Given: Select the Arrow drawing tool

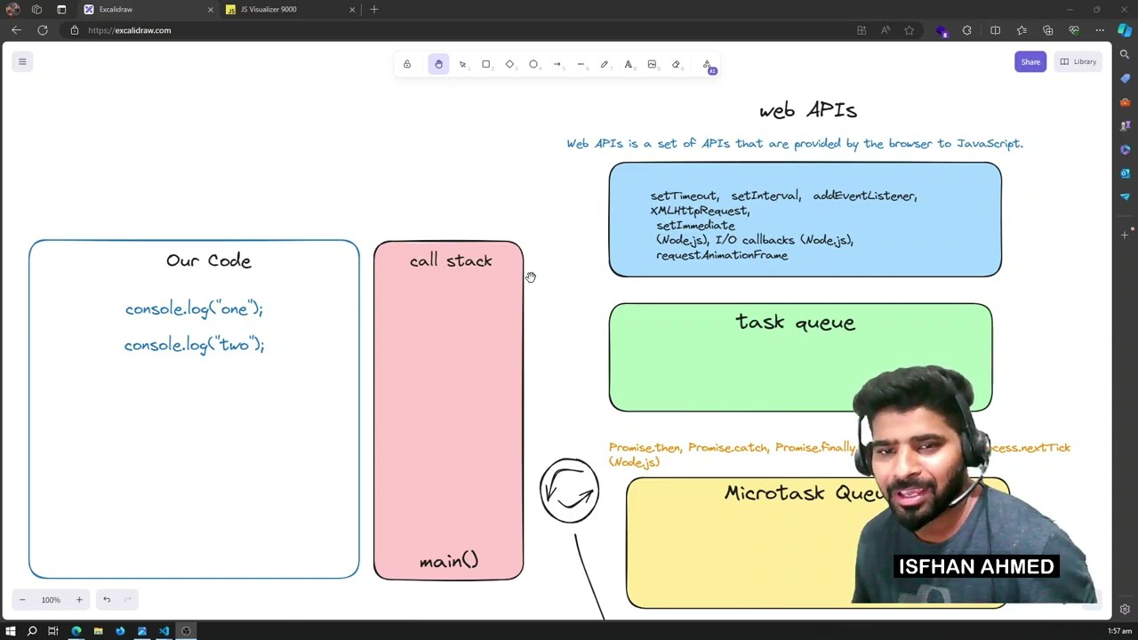Looking at the screenshot, I should [557, 64].
